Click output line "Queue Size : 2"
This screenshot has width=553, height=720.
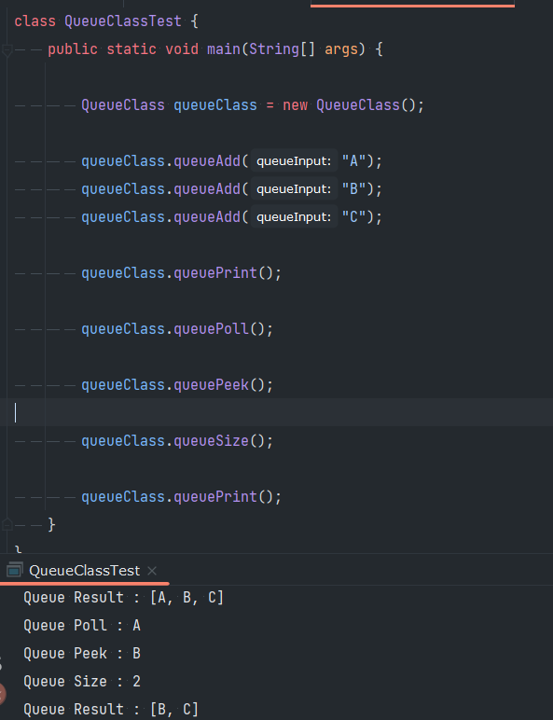coord(82,682)
